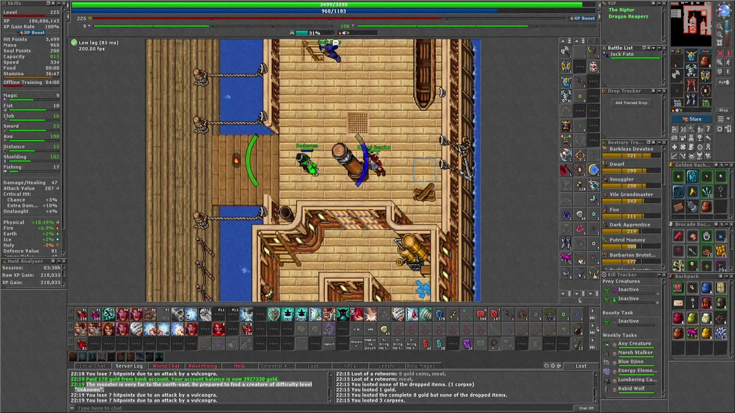Click first action bar slot F1
This screenshot has height=413, width=735.
point(81,314)
